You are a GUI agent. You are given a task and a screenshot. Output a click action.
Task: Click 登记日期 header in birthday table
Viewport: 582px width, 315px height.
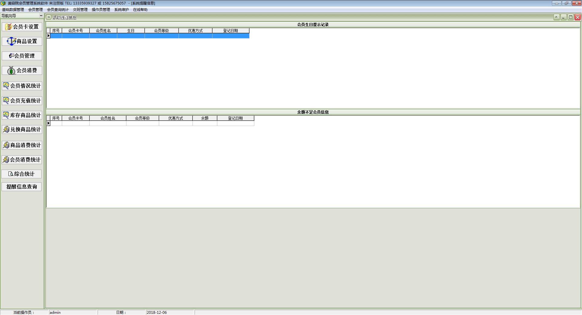pos(231,31)
